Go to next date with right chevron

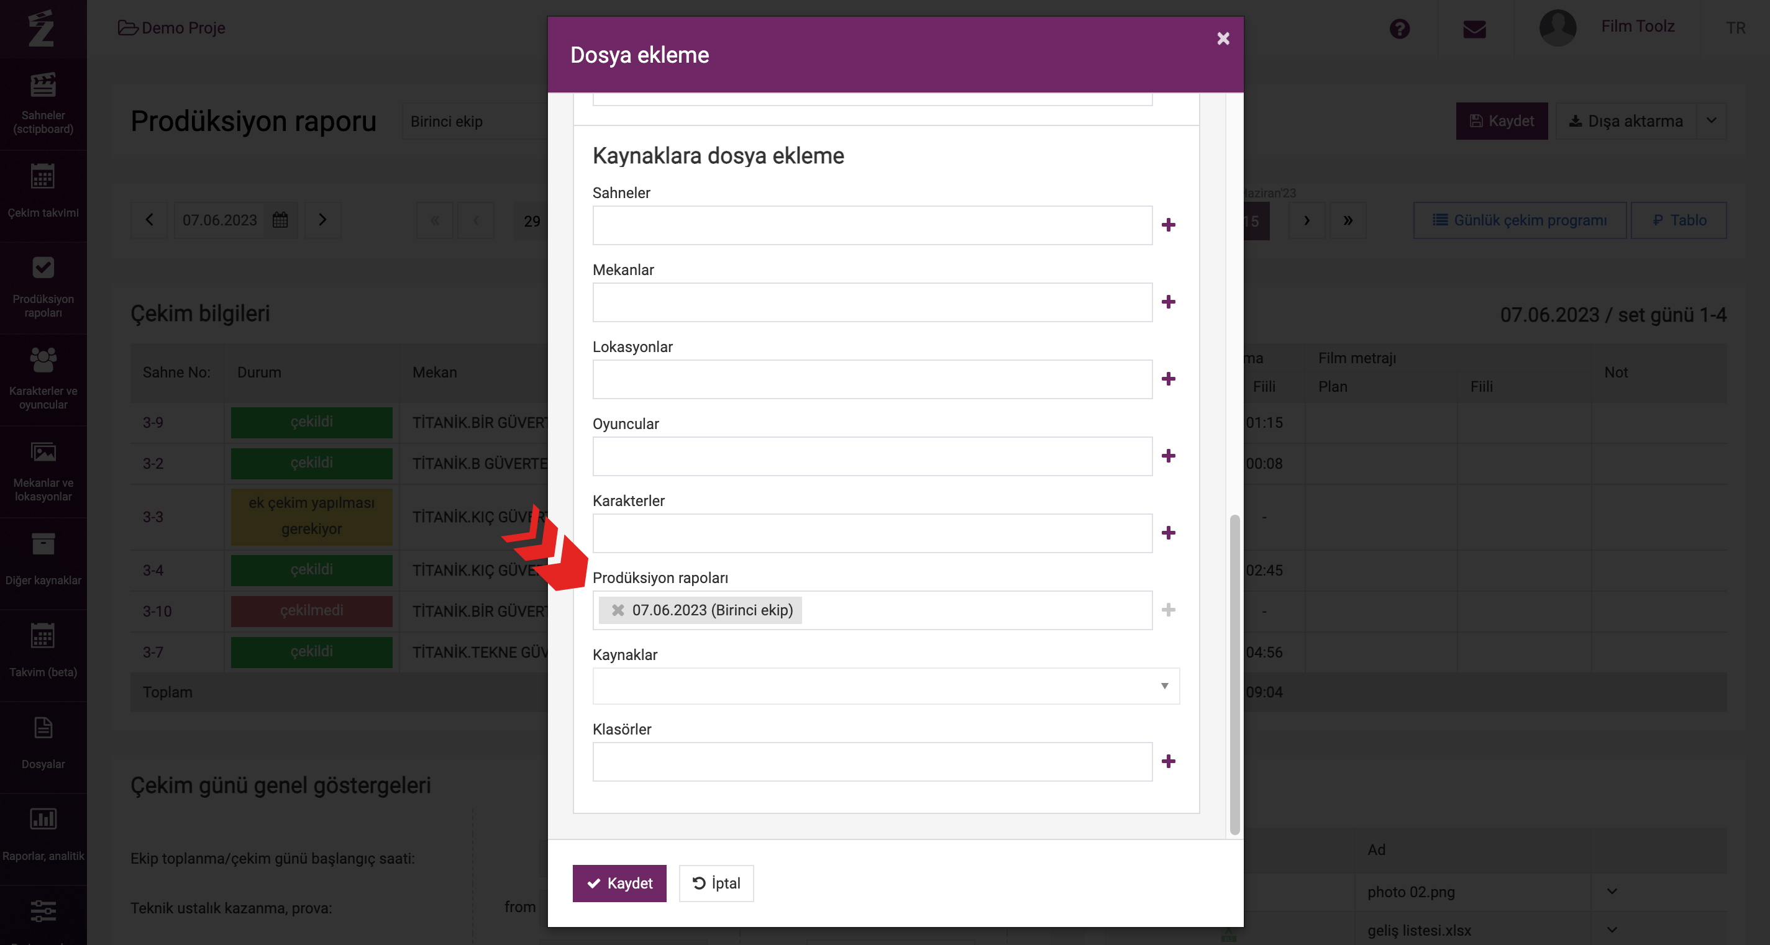[x=322, y=220]
